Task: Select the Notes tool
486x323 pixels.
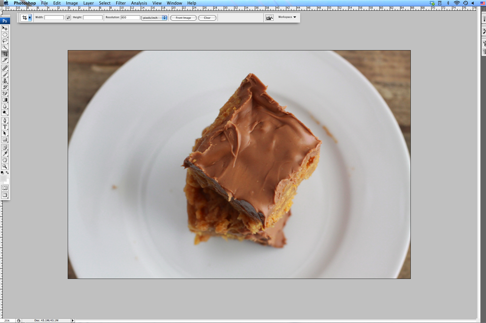Action: (5, 147)
